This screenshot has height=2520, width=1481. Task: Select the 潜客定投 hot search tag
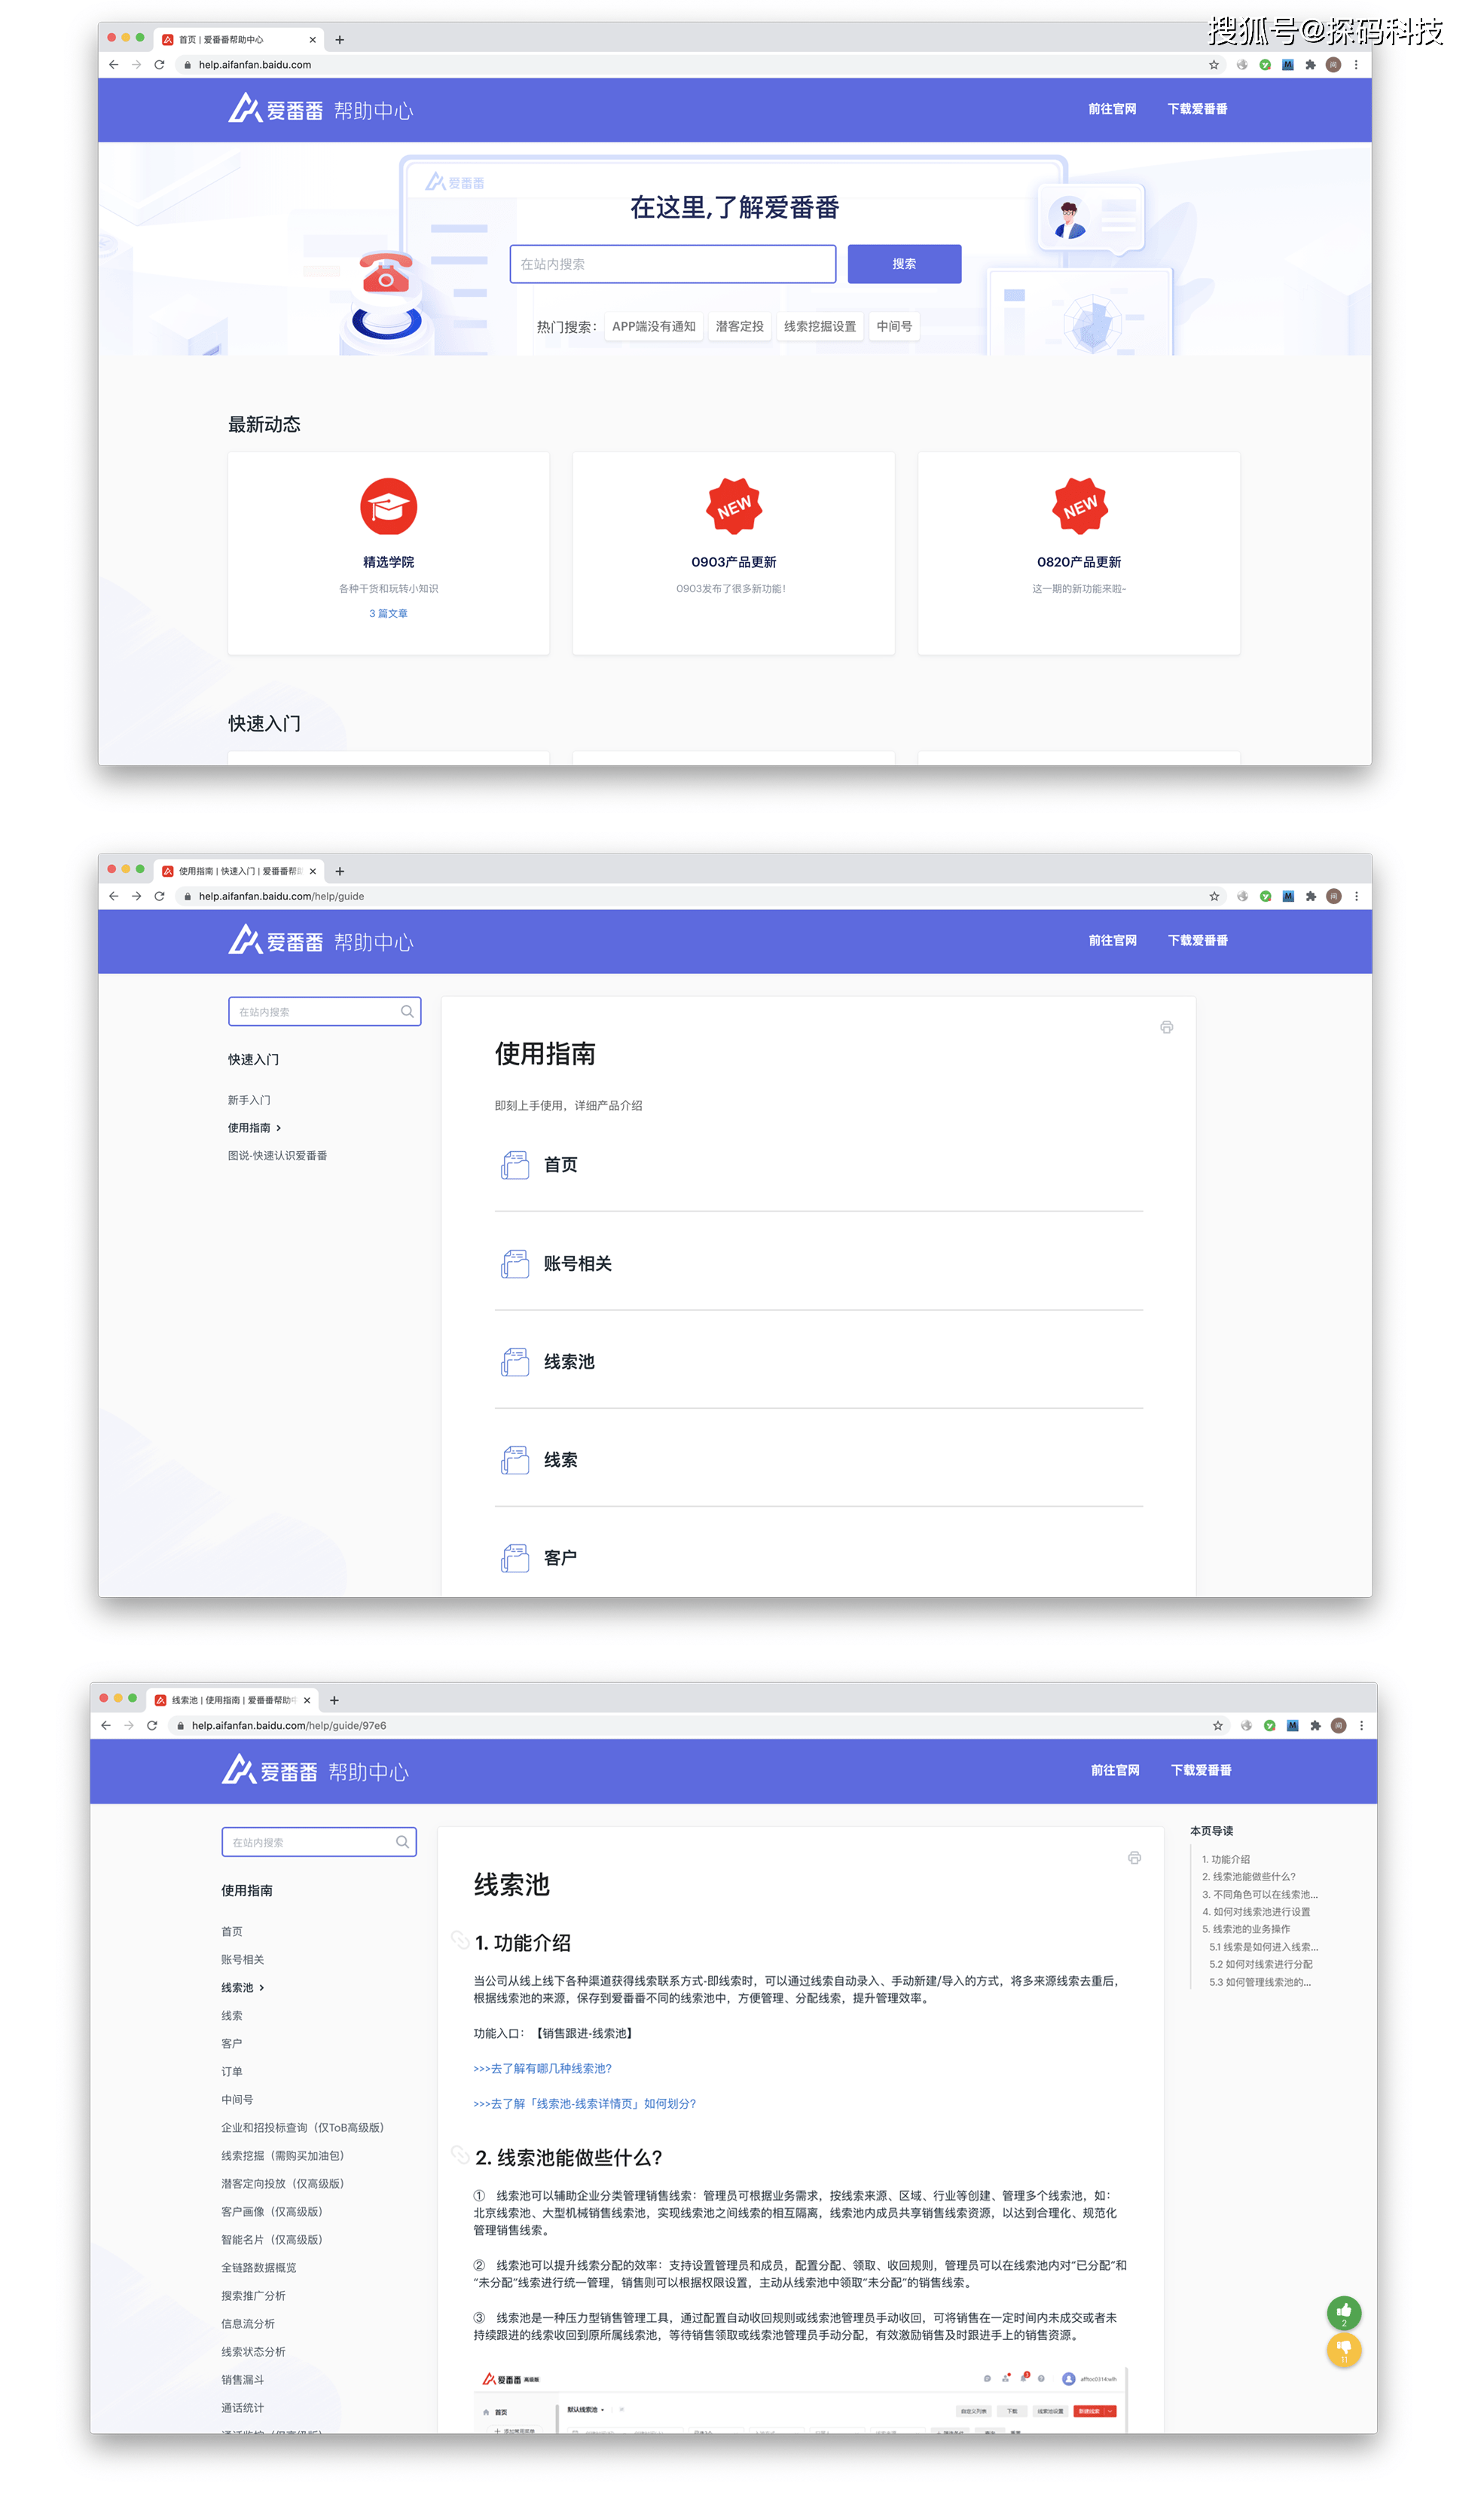coord(739,327)
